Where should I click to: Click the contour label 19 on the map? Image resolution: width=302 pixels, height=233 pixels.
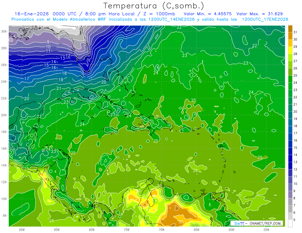pos(61,80)
